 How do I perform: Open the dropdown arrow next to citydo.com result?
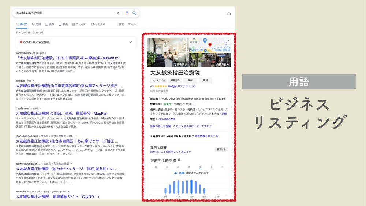pos(69,191)
